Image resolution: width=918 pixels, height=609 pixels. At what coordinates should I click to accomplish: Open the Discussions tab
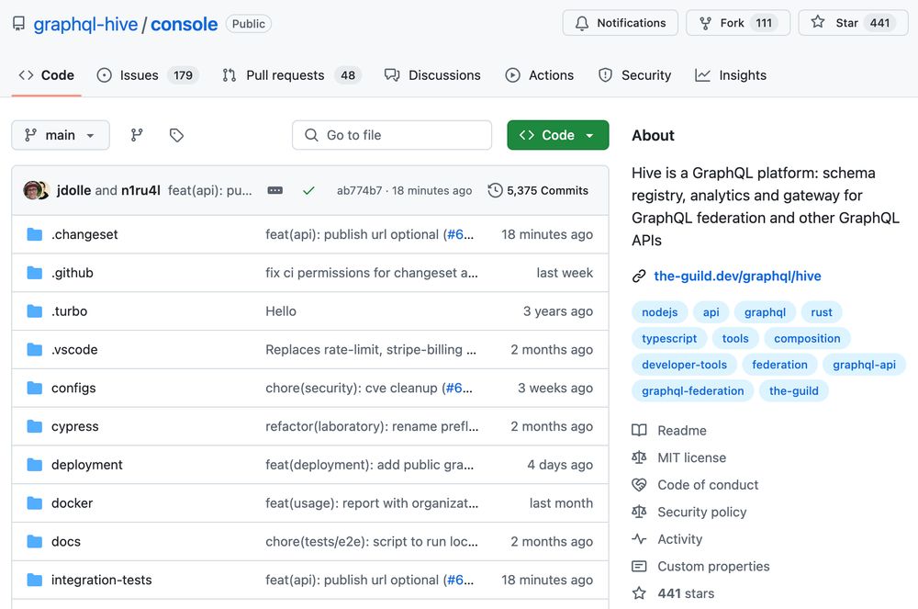click(432, 75)
